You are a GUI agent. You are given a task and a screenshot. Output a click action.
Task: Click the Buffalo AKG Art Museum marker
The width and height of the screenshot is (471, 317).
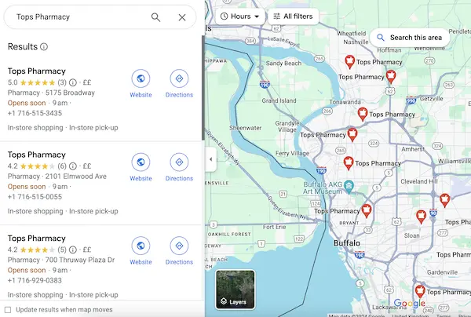pos(349,187)
